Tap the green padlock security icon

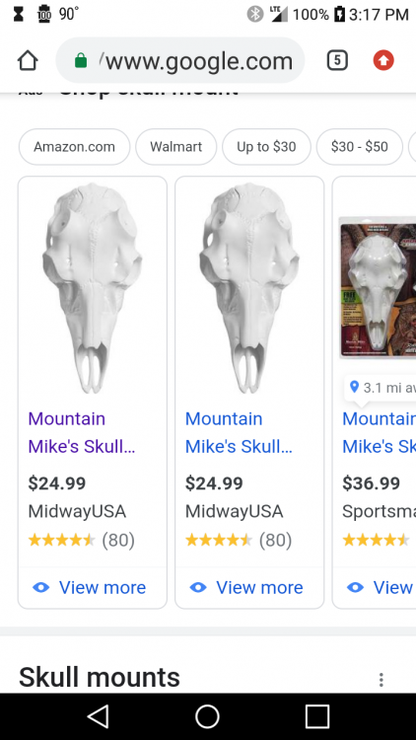tap(81, 61)
